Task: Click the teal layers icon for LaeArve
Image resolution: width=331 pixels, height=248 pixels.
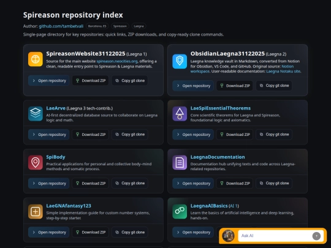Action: pos(36,114)
